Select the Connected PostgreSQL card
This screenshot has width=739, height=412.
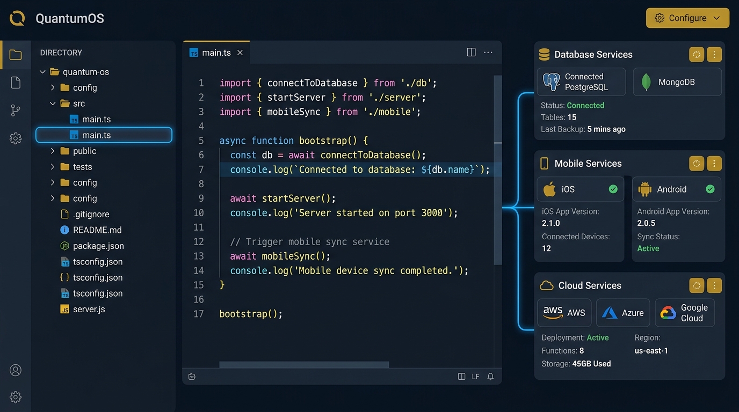tap(582, 82)
